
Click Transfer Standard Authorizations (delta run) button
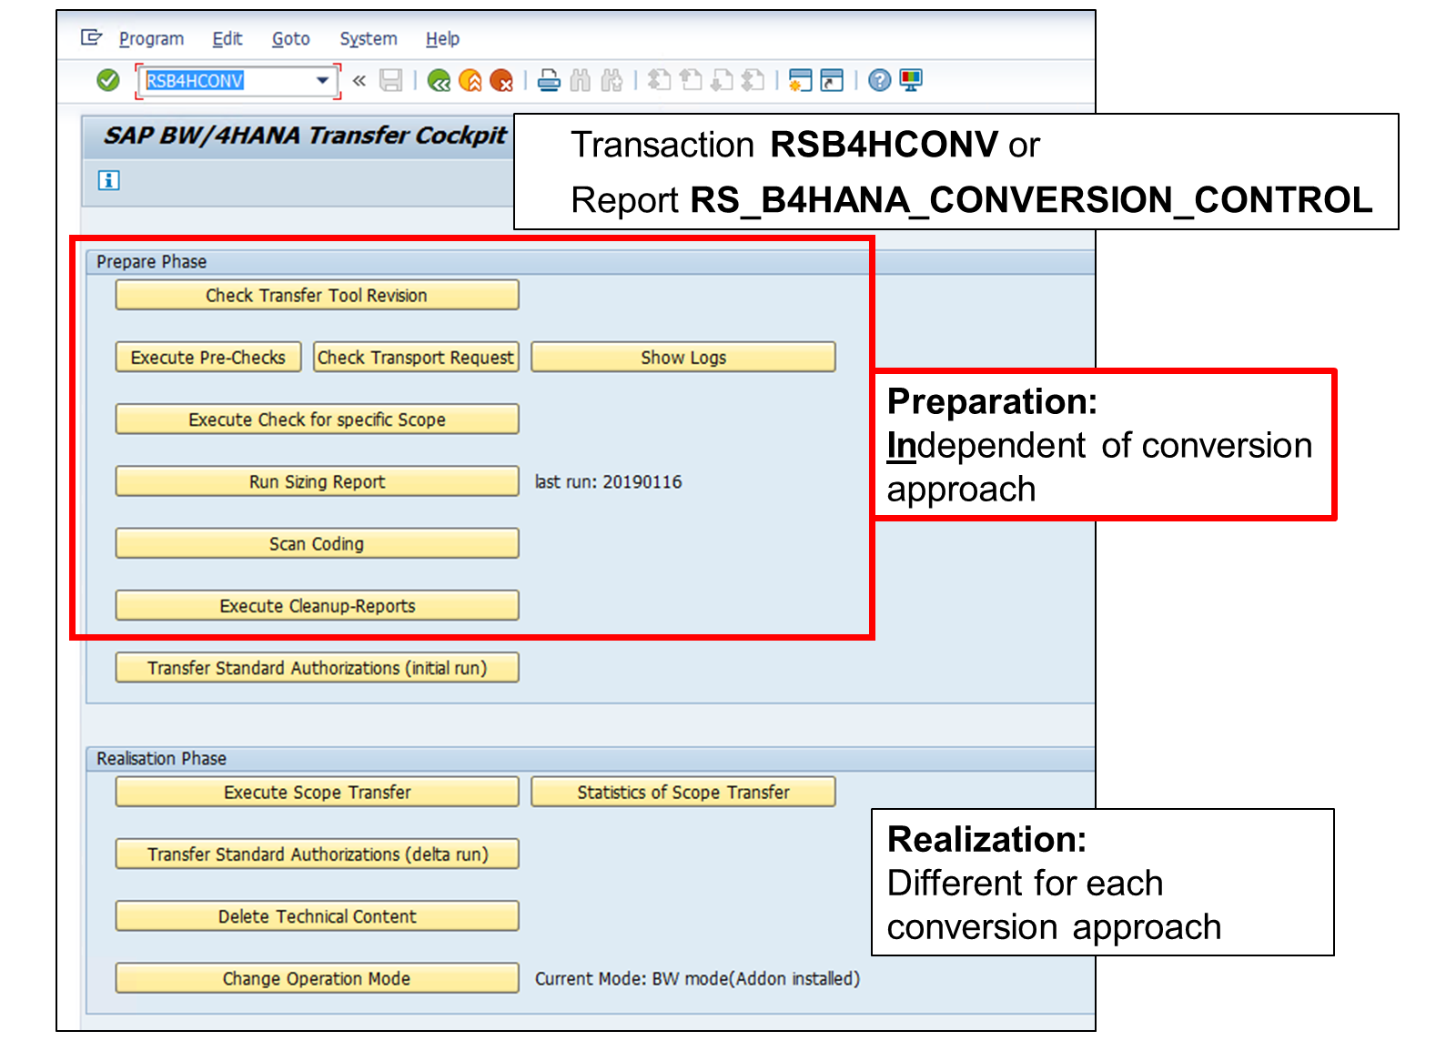click(x=317, y=854)
